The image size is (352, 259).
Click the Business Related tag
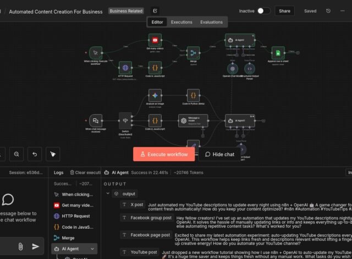click(x=126, y=11)
